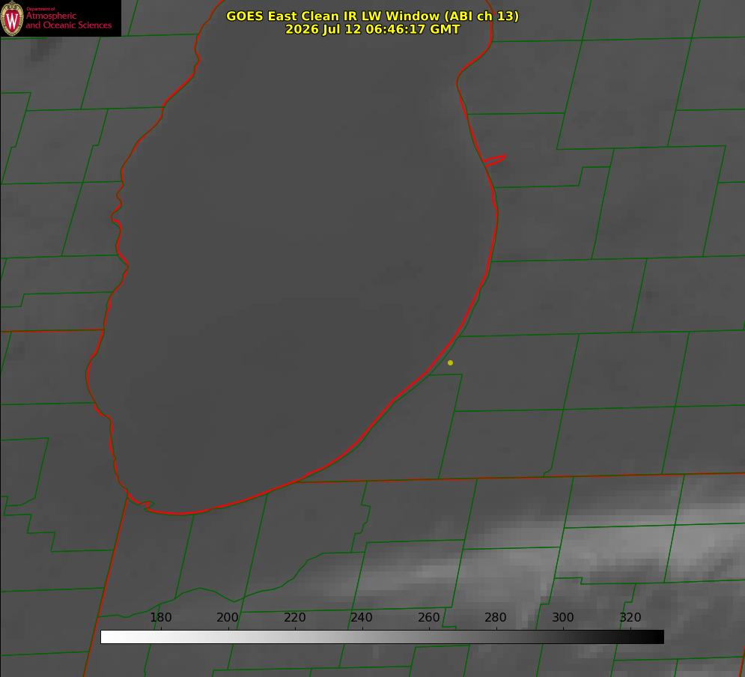Click the 260 label on colorbar

click(428, 617)
